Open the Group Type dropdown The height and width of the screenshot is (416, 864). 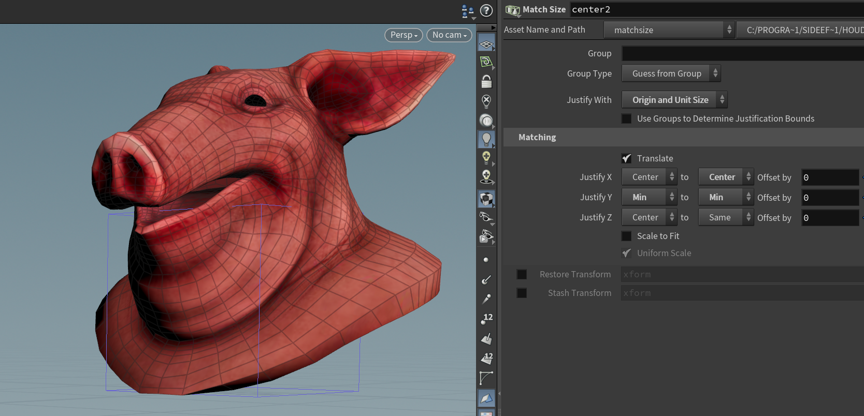[671, 73]
